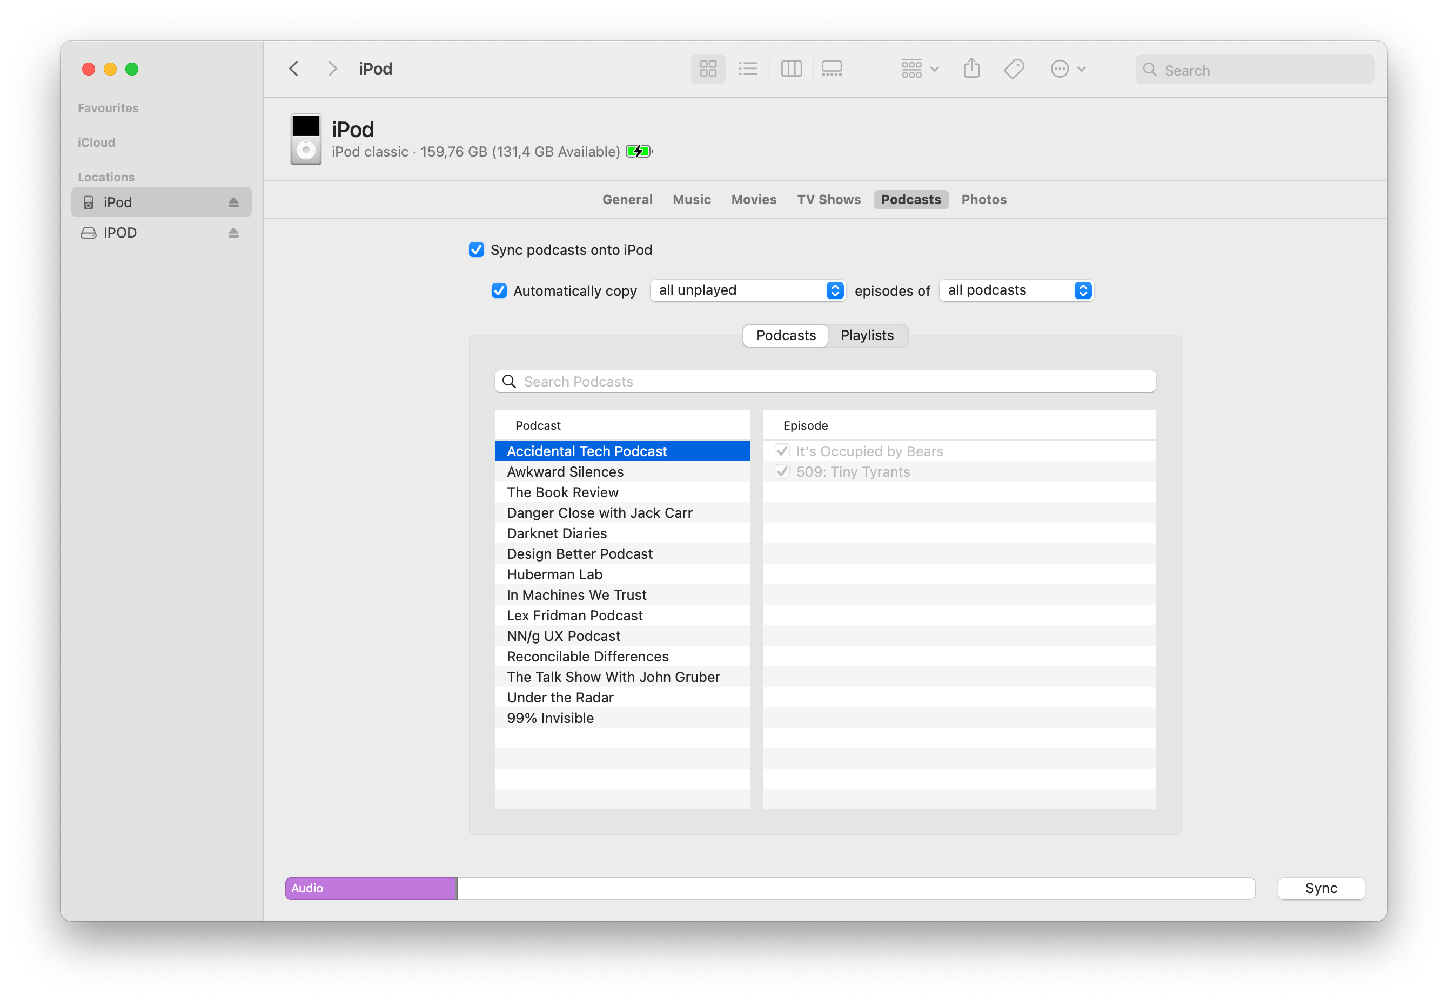Click the iCloud sidebar heading

coord(96,143)
